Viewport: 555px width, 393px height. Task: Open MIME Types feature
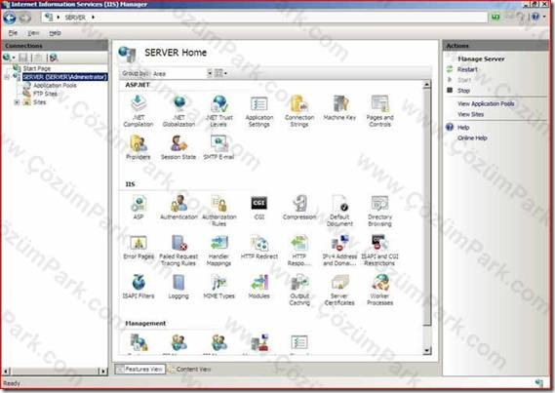(219, 287)
